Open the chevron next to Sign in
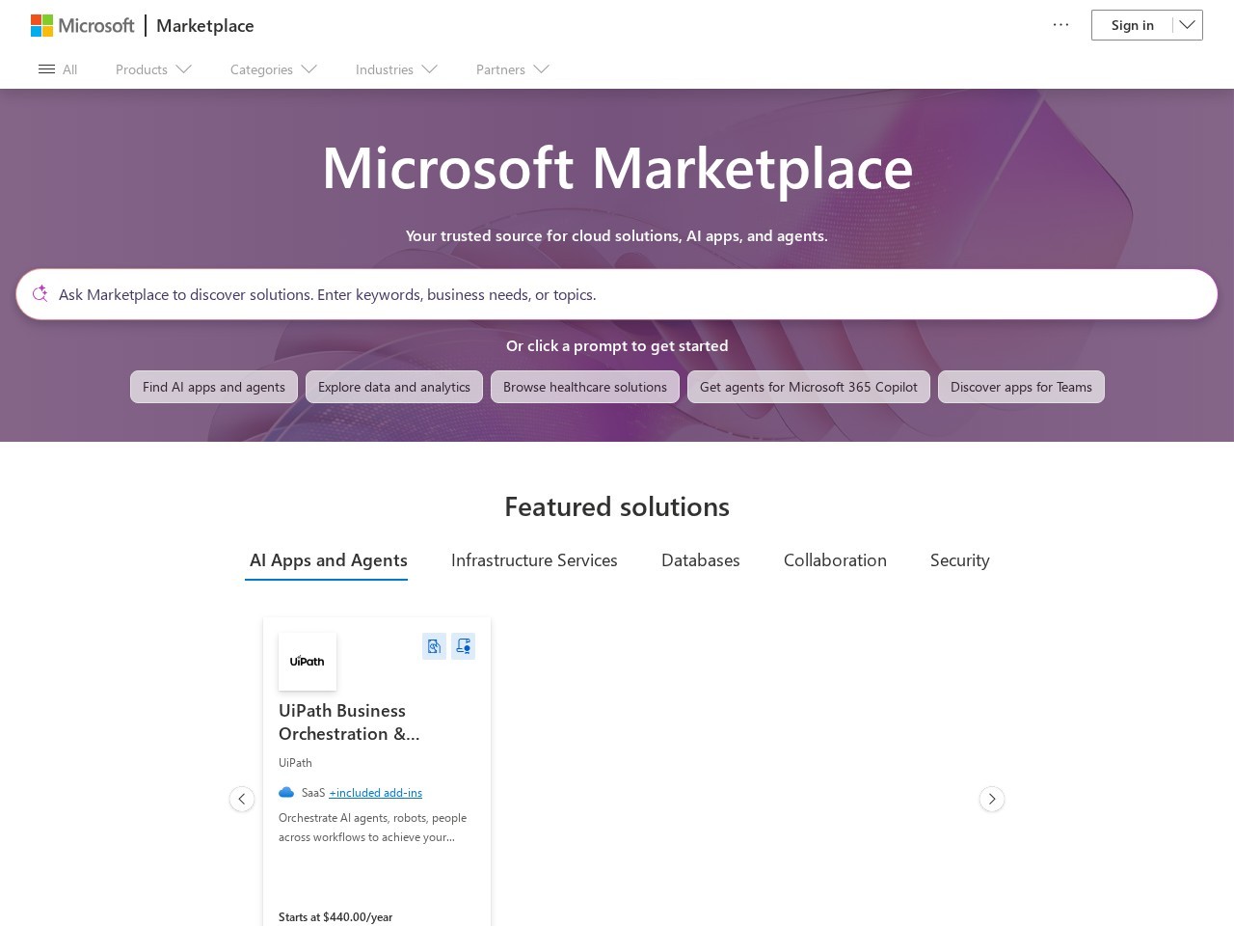The width and height of the screenshot is (1234, 926). click(x=1188, y=25)
